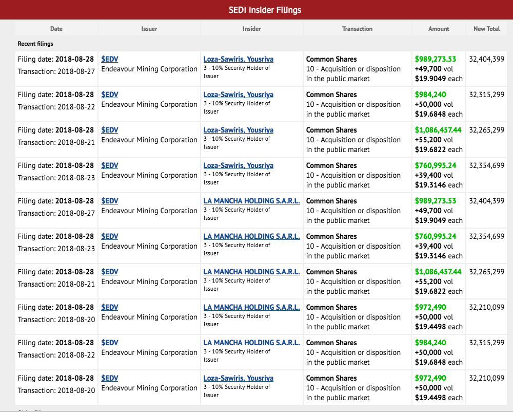Image resolution: width=513 pixels, height=412 pixels.
Task: Open Loza-Sawiris, Yousriya link for 2018-08-22 transaction
Action: tap(239, 95)
